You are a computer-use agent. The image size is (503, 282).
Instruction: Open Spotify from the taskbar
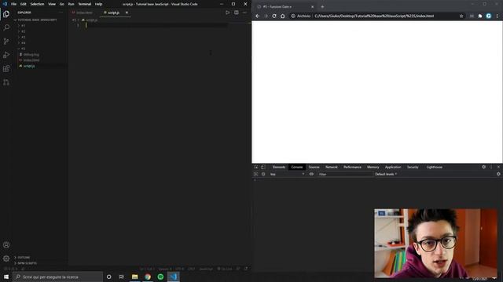pos(160,277)
